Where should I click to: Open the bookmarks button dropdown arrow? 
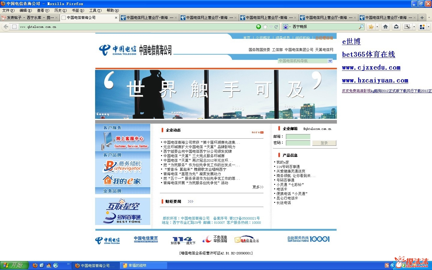coord(377,27)
